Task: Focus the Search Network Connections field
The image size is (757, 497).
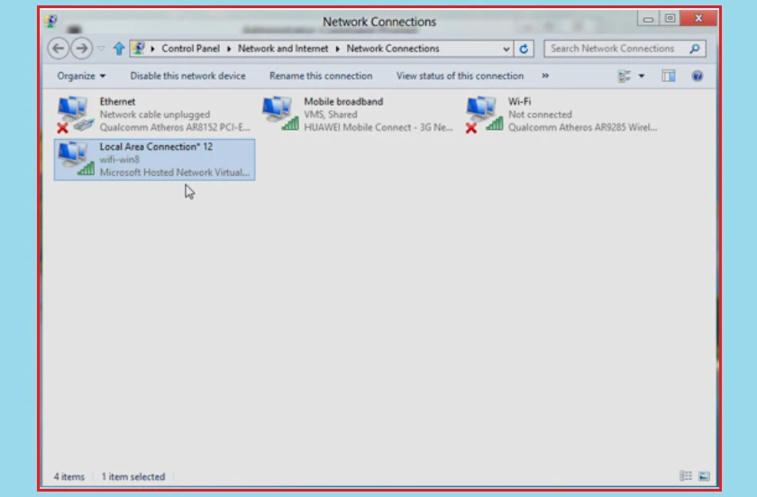Action: click(618, 49)
